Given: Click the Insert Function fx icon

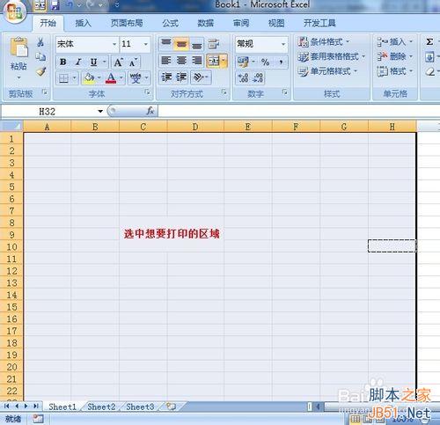Looking at the screenshot, I should click(x=150, y=111).
